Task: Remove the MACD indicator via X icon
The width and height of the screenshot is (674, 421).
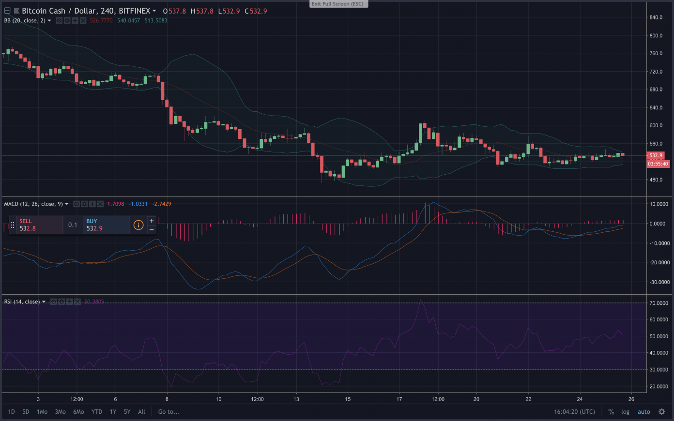Action: pyautogui.click(x=100, y=204)
